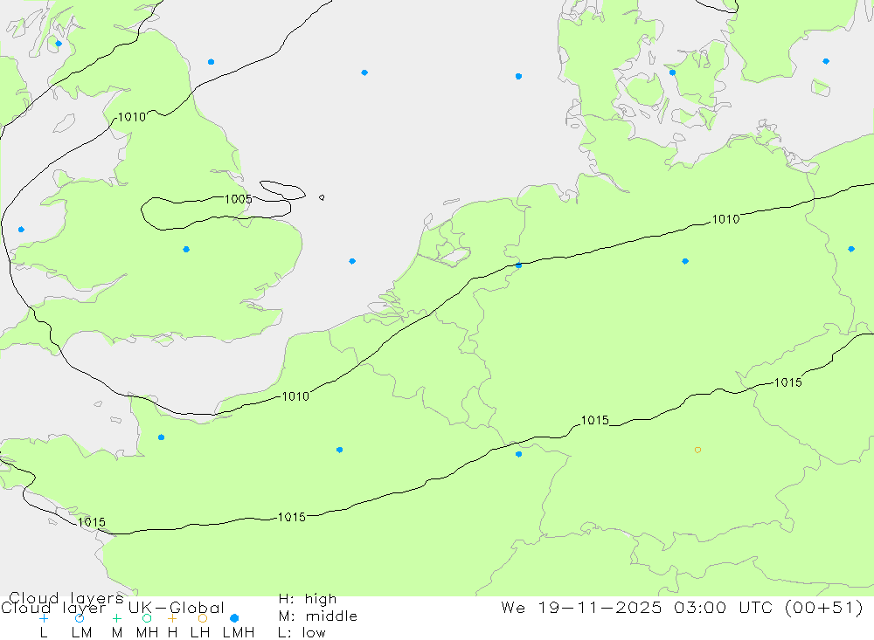Click the green open circle MH legend symbol

147,618
